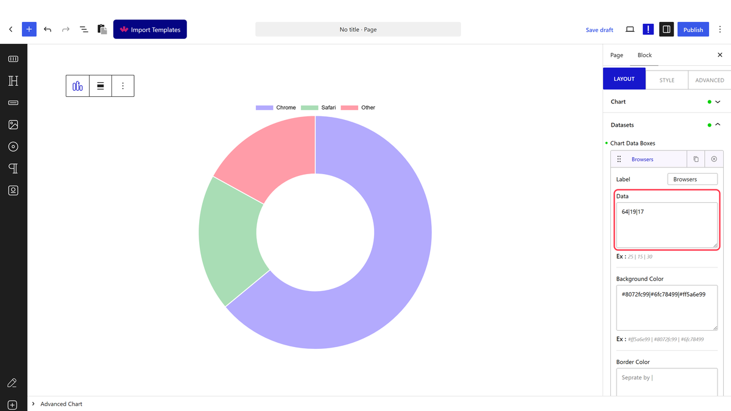731x411 pixels.
Task: Select the LAYOUT tab
Action: point(624,79)
